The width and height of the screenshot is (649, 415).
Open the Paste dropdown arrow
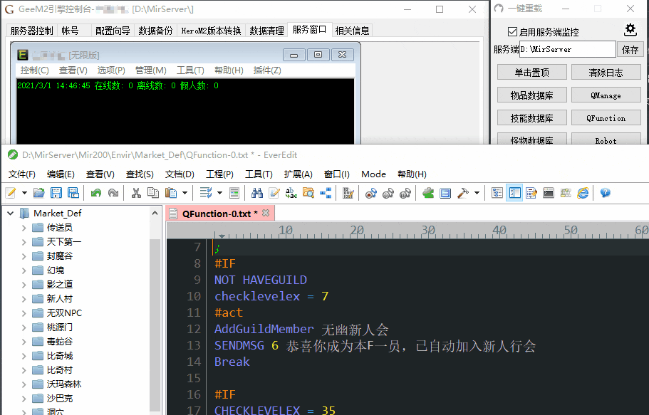(x=185, y=193)
